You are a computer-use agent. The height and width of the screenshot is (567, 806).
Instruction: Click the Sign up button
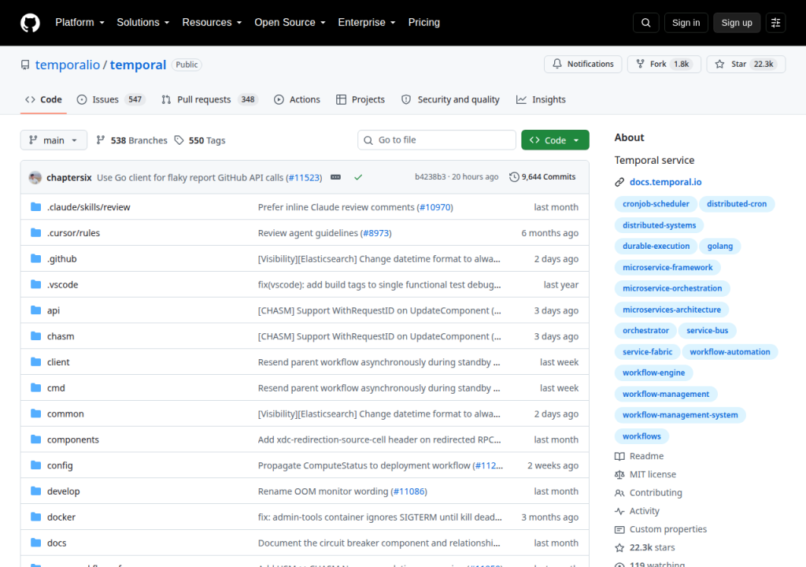(x=737, y=23)
